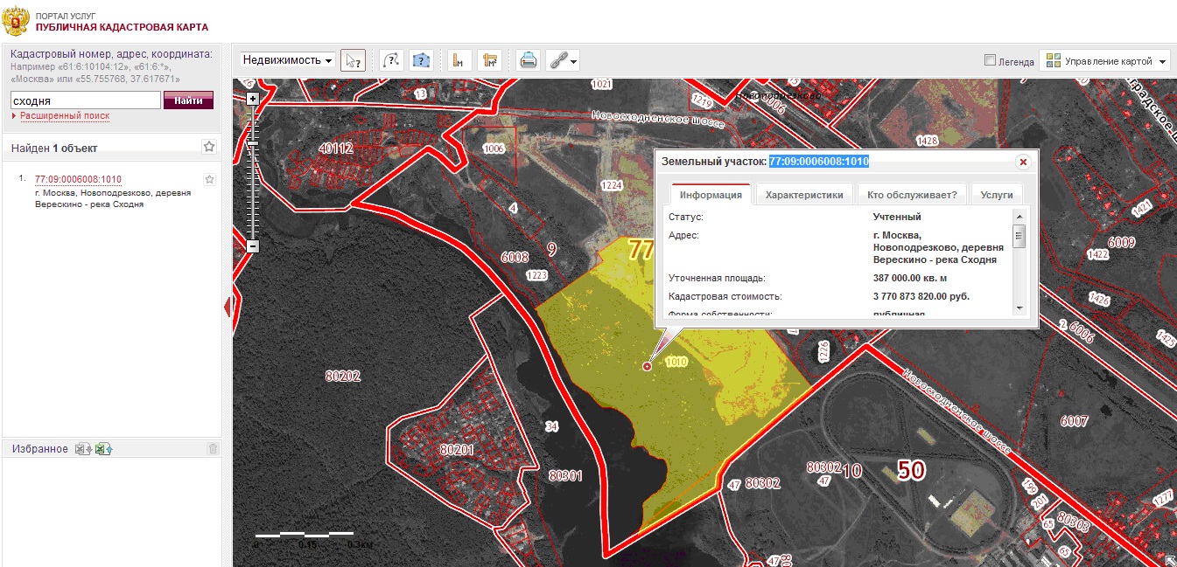Viewport: 1177px width, 567px height.
Task: Zoom out with the minus button on map
Action: (x=253, y=246)
